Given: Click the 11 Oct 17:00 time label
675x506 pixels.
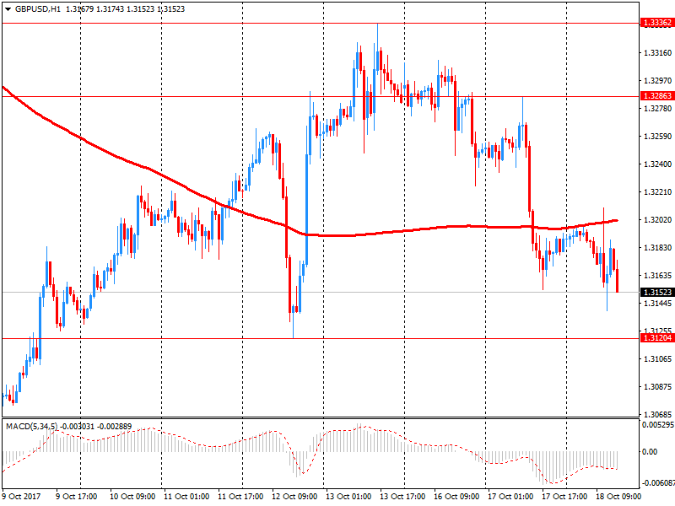Looking at the screenshot, I should tap(240, 497).
